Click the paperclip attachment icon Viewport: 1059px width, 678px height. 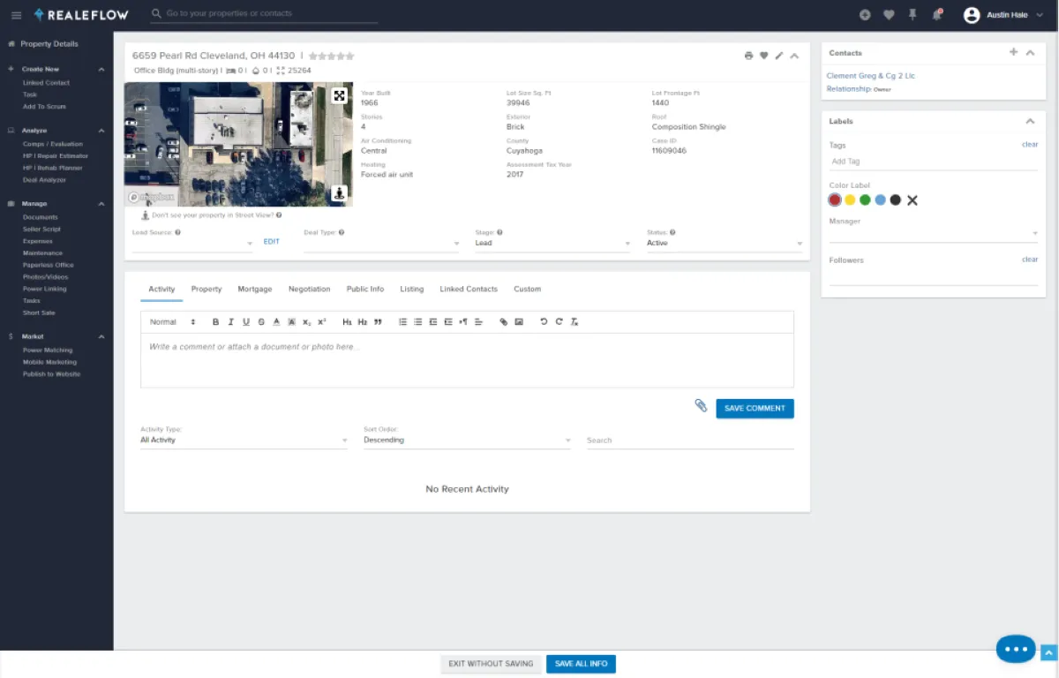tap(701, 406)
